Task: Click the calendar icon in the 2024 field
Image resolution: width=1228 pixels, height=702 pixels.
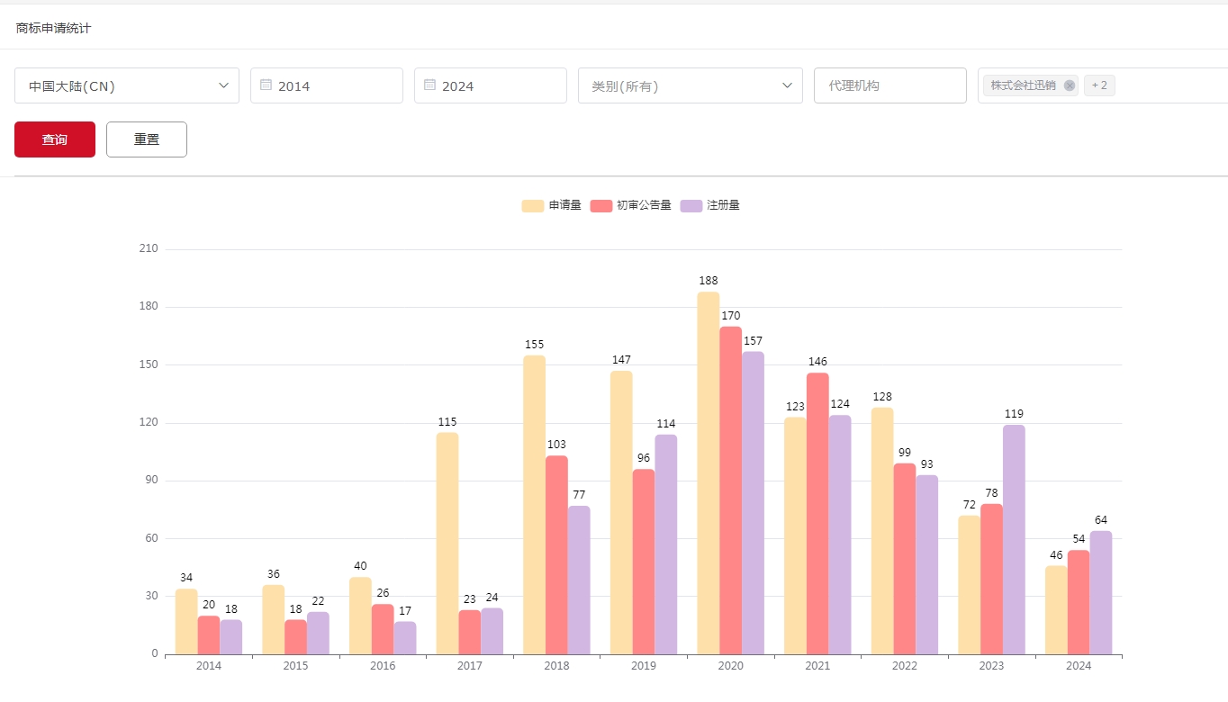Action: [x=429, y=85]
